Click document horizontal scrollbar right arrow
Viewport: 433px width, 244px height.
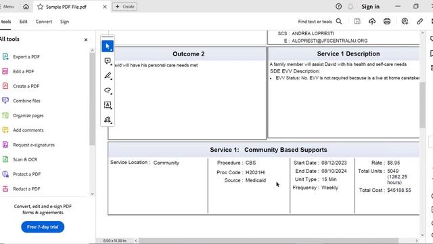[x=417, y=241]
